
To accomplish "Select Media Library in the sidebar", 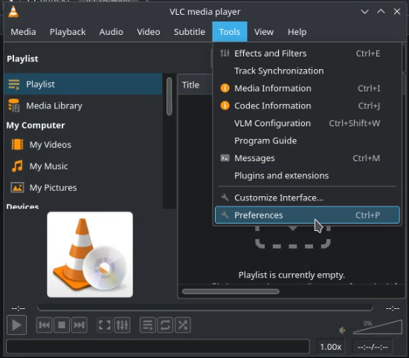I will pos(83,105).
